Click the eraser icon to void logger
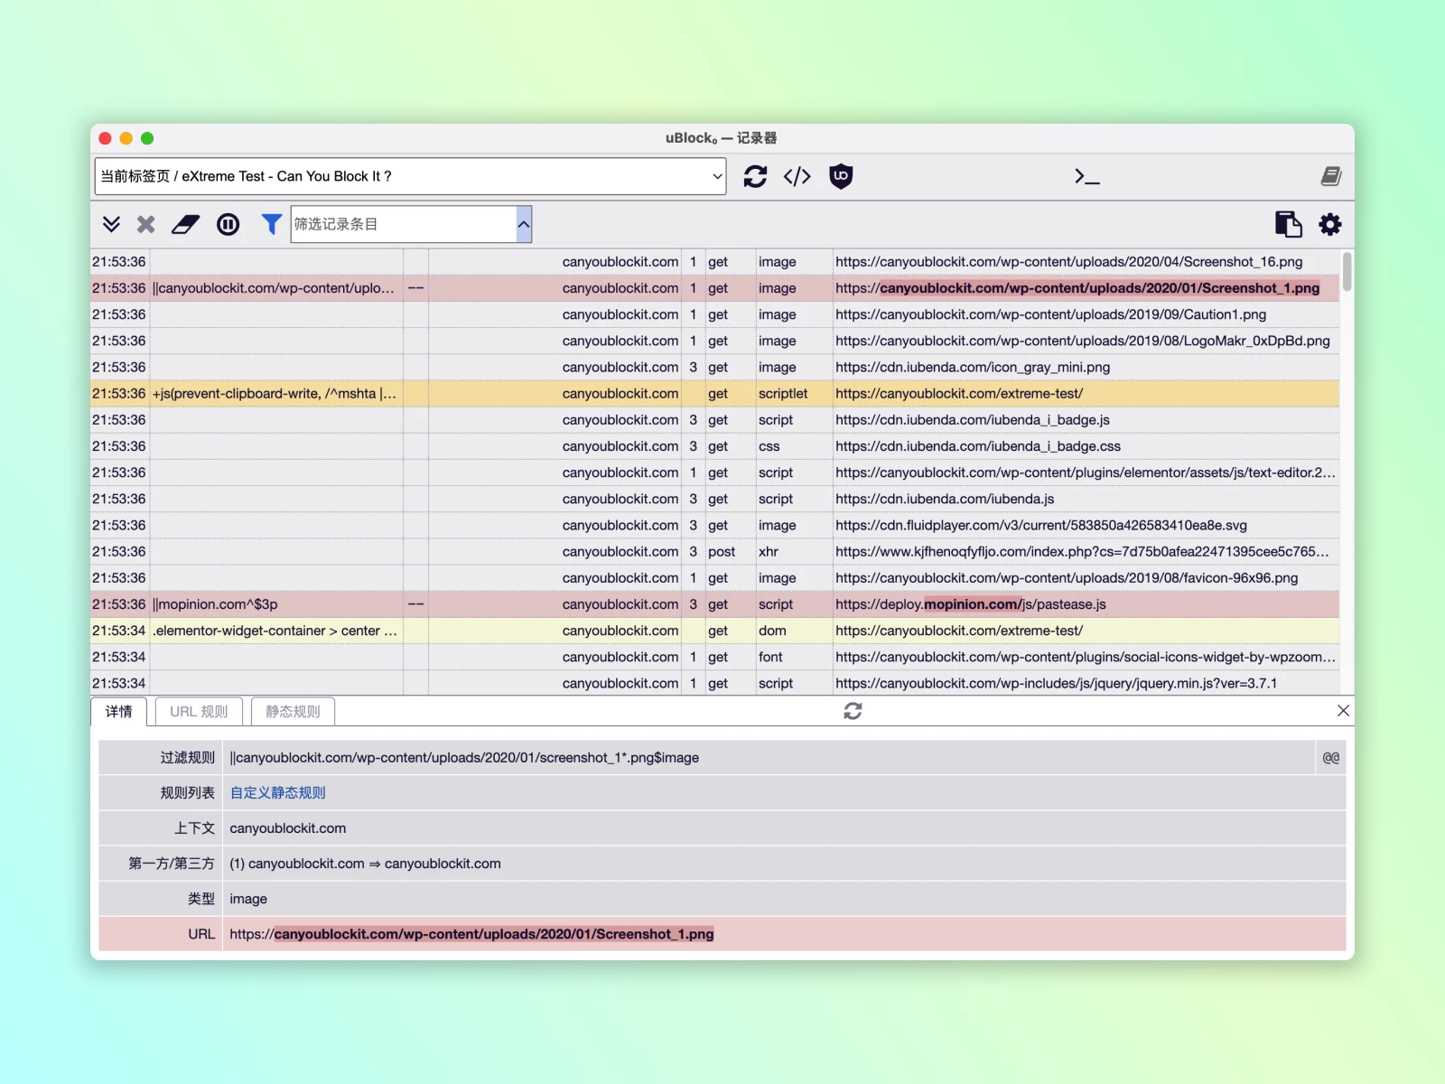This screenshot has height=1084, width=1445. [186, 224]
